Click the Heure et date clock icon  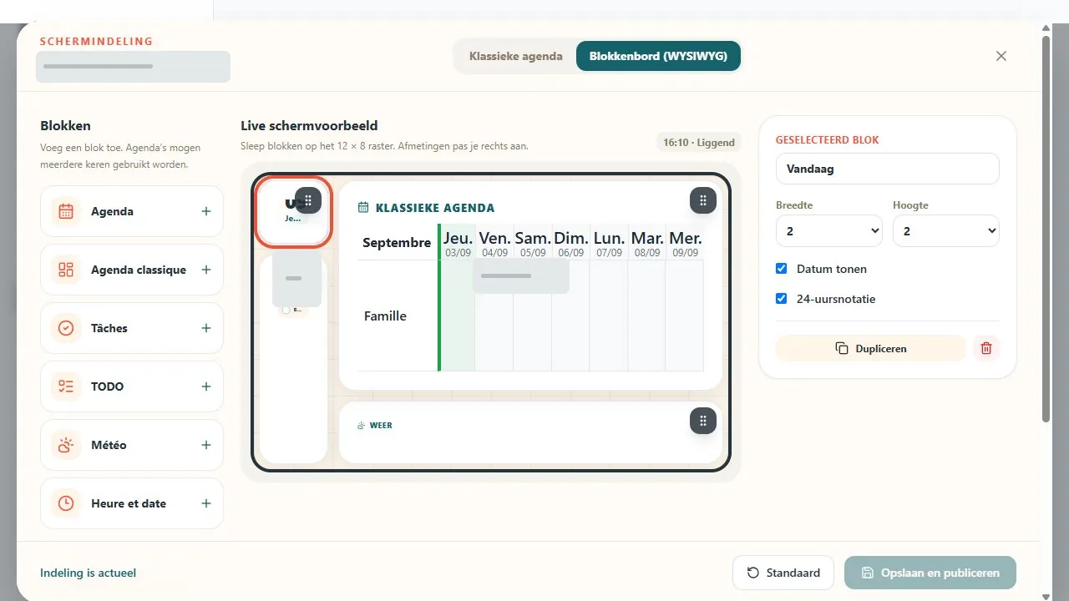(x=66, y=503)
